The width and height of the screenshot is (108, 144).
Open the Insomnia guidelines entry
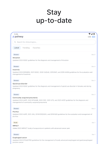pyautogui.click(x=54, y=70)
